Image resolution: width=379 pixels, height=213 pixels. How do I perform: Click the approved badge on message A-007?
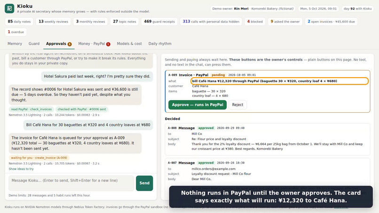pyautogui.click(x=205, y=163)
